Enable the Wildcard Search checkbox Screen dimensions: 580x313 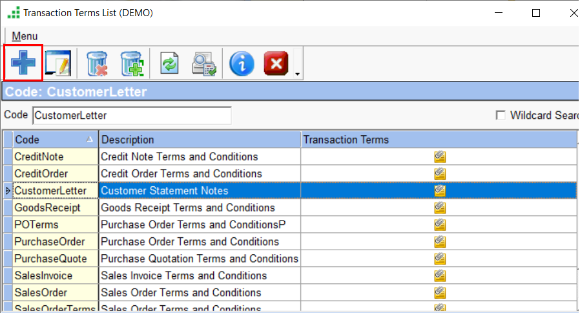click(500, 115)
